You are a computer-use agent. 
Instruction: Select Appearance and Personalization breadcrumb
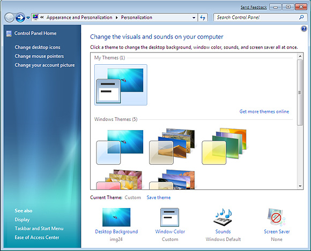pos(79,18)
